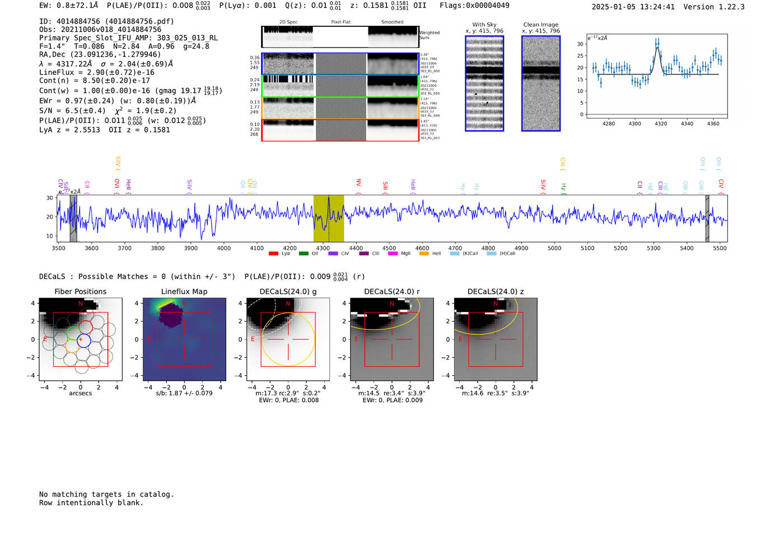Click the Weighted Sum 2D spectrum row
The width and height of the screenshot is (784, 533).
click(340, 37)
